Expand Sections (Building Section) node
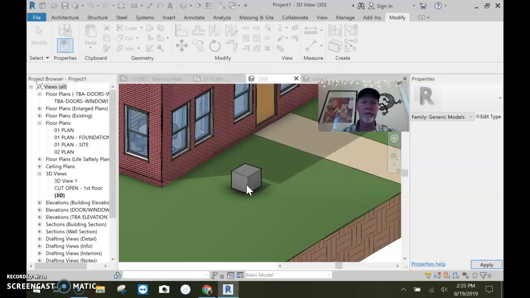The image size is (530, 298). 39,224
